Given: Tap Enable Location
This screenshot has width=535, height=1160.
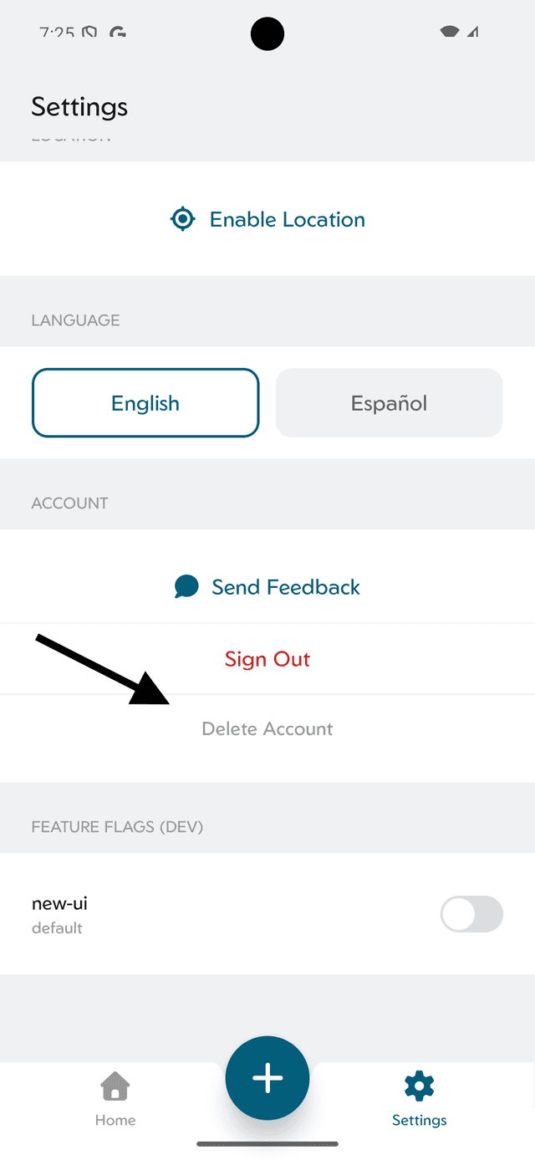Looking at the screenshot, I should [x=267, y=219].
